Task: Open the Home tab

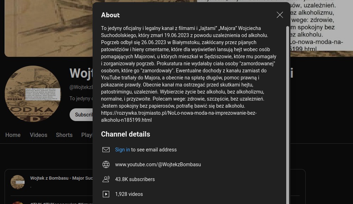Action: [x=13, y=135]
